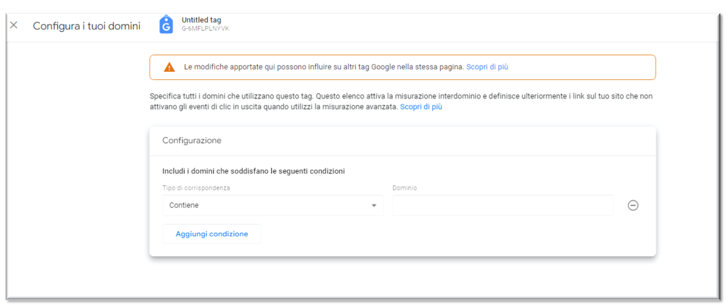Click the tag ID G-6MFLPLNYVK

pos(205,28)
